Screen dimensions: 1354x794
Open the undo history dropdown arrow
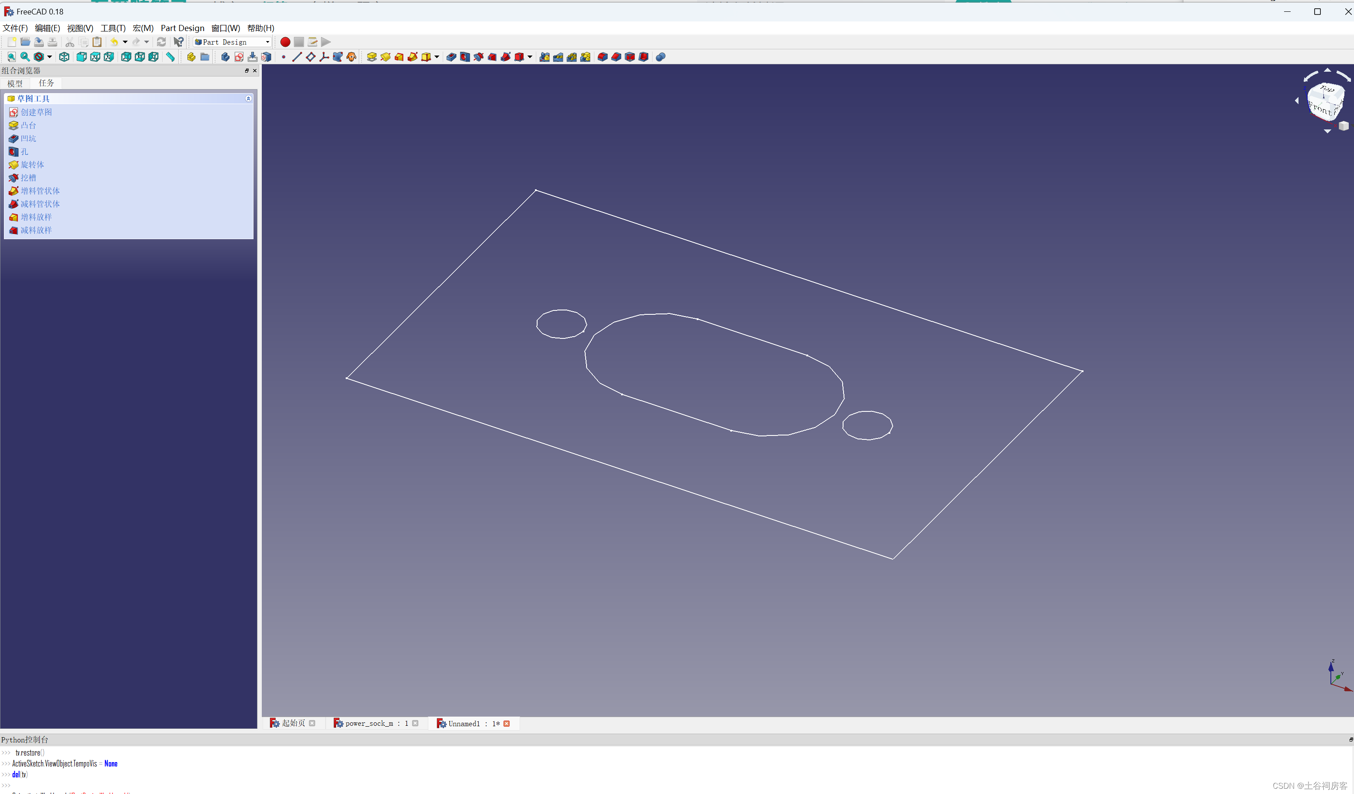(125, 42)
